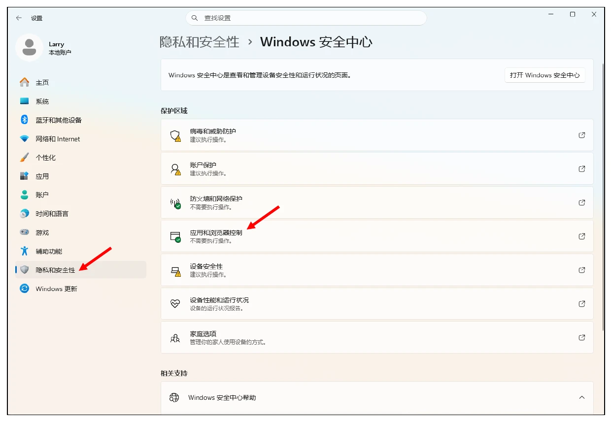
Task: Open the 应用 settings page
Action: (x=81, y=176)
